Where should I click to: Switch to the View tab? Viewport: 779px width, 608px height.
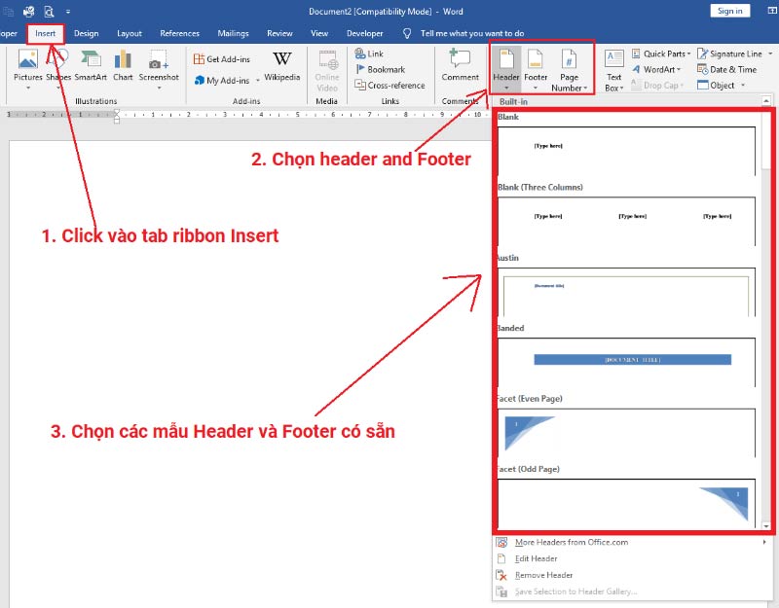pyautogui.click(x=319, y=33)
